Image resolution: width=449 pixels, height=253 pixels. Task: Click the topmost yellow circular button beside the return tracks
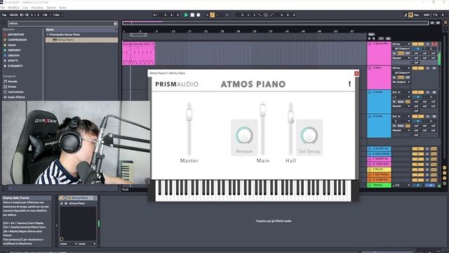(x=444, y=168)
